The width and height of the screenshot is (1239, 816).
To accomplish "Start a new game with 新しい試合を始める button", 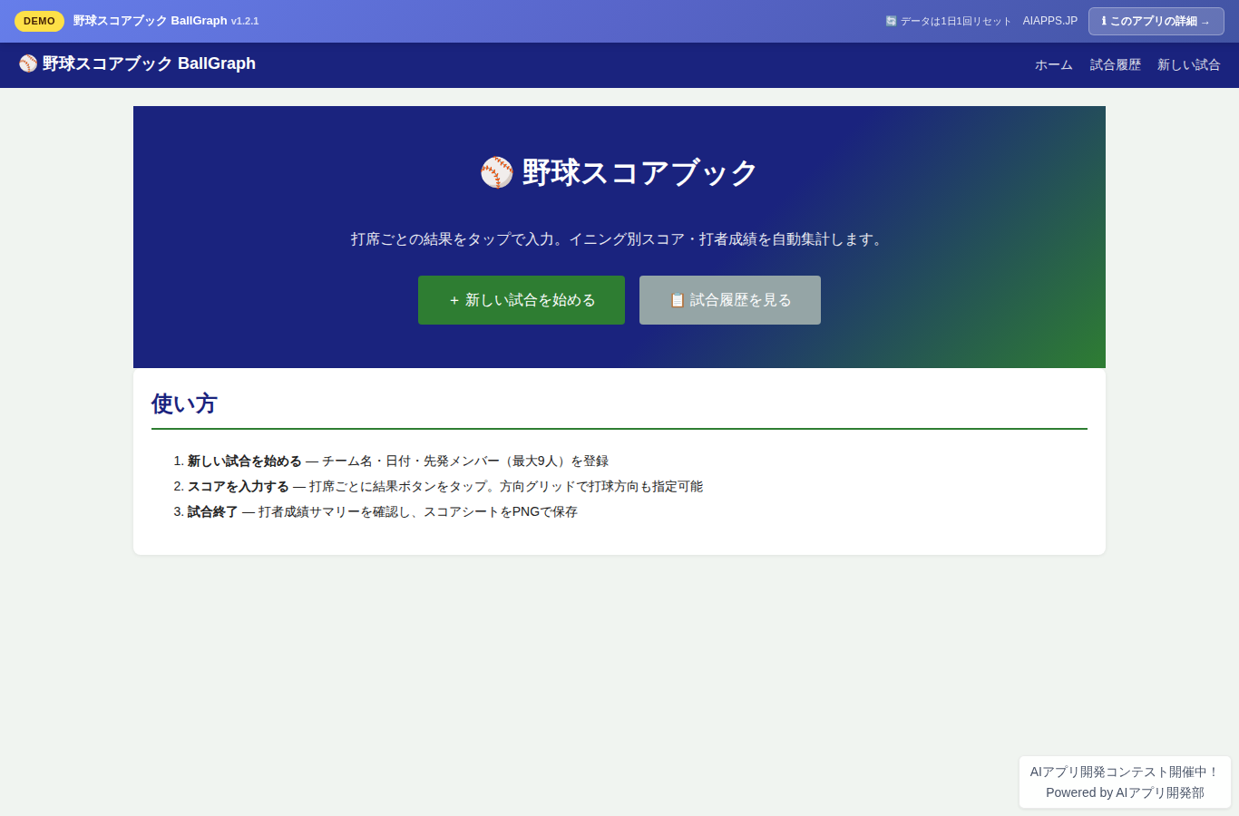I will 522,300.
